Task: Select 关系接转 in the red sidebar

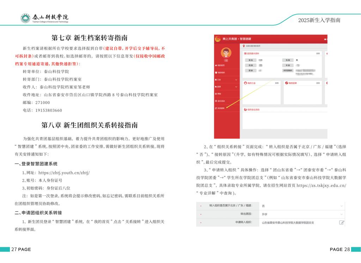Action: pos(221,108)
